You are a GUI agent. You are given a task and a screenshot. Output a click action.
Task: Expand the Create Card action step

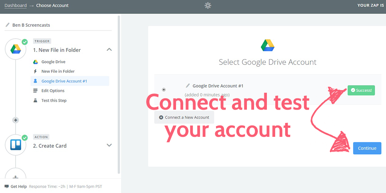tap(109, 146)
